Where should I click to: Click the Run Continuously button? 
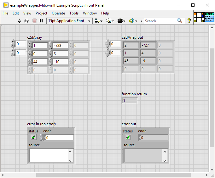pos(26,21)
